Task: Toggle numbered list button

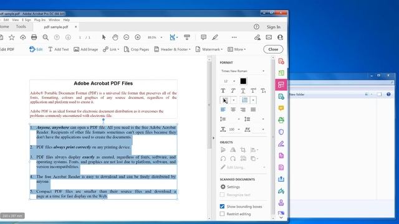Action: tap(245, 100)
